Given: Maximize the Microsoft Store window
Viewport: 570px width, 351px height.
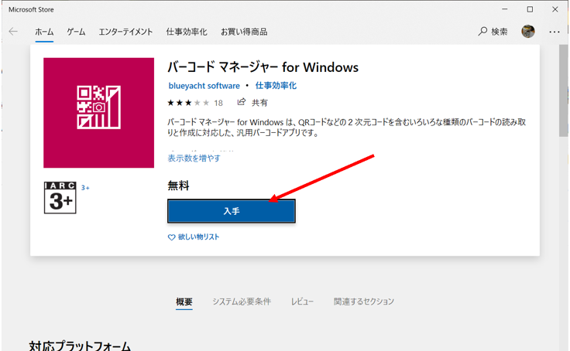Looking at the screenshot, I should [530, 9].
